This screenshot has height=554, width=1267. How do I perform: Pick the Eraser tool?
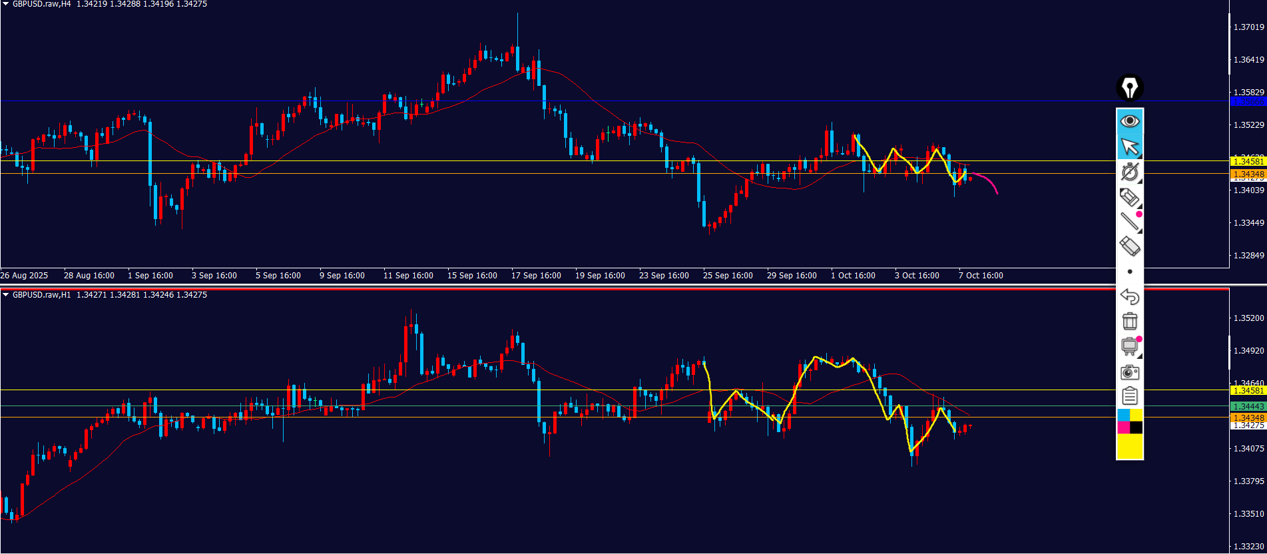1129,246
